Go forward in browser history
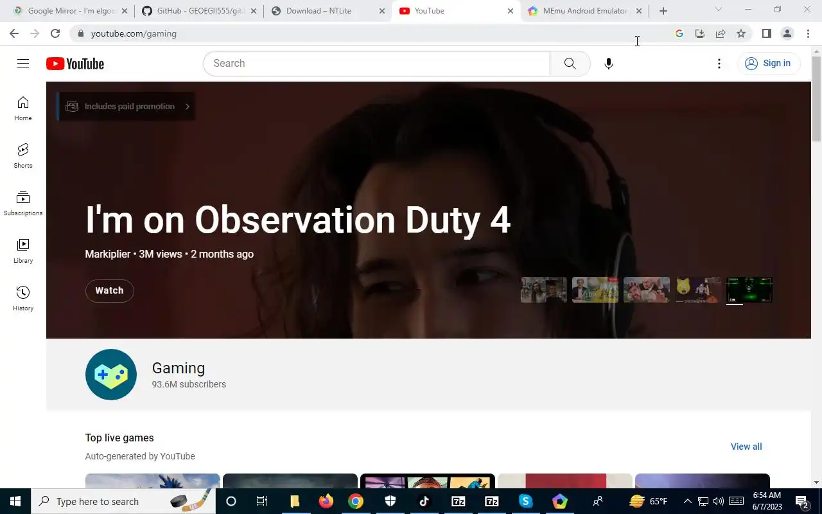 click(35, 33)
